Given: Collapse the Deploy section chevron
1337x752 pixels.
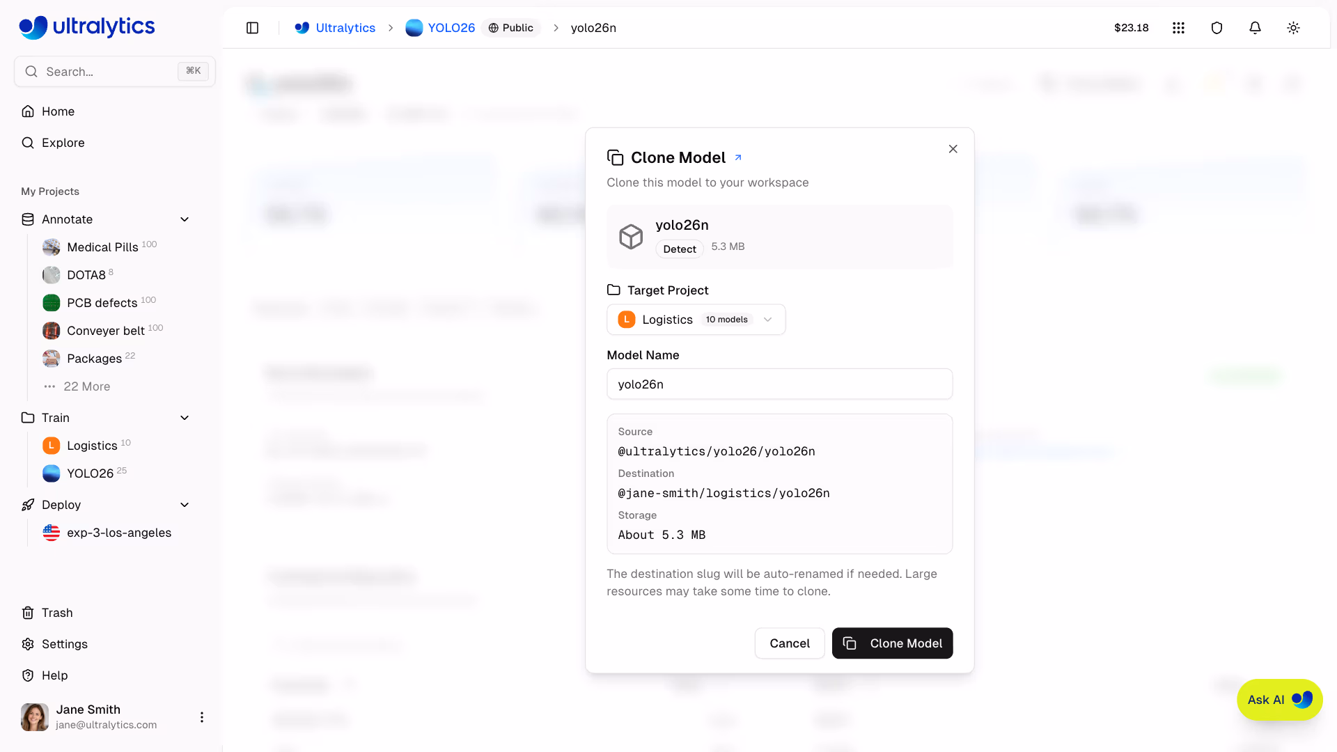Looking at the screenshot, I should pos(185,505).
